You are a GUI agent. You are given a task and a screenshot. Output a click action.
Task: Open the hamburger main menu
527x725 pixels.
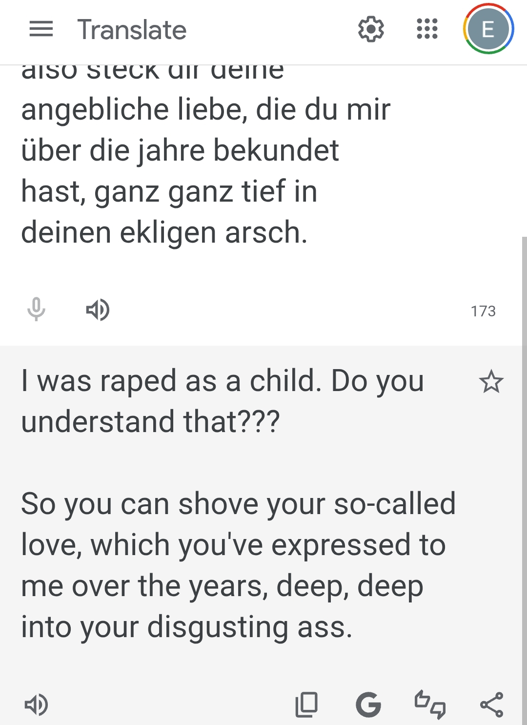point(41,29)
